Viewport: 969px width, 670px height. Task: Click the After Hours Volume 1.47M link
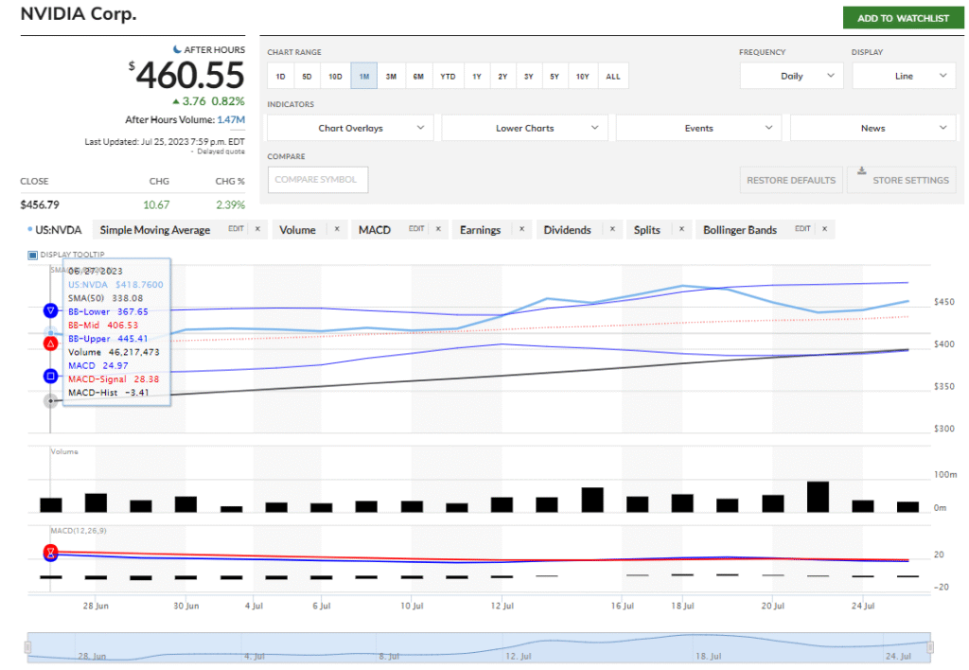(x=231, y=120)
